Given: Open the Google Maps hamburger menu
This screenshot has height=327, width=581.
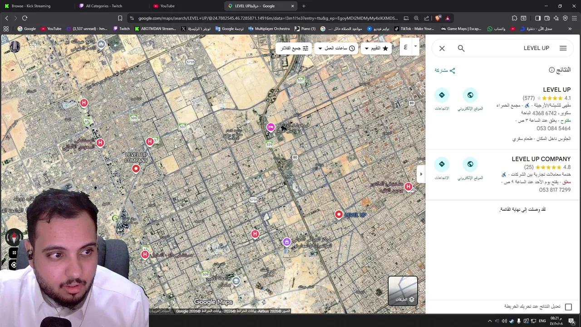Looking at the screenshot, I should (x=563, y=48).
